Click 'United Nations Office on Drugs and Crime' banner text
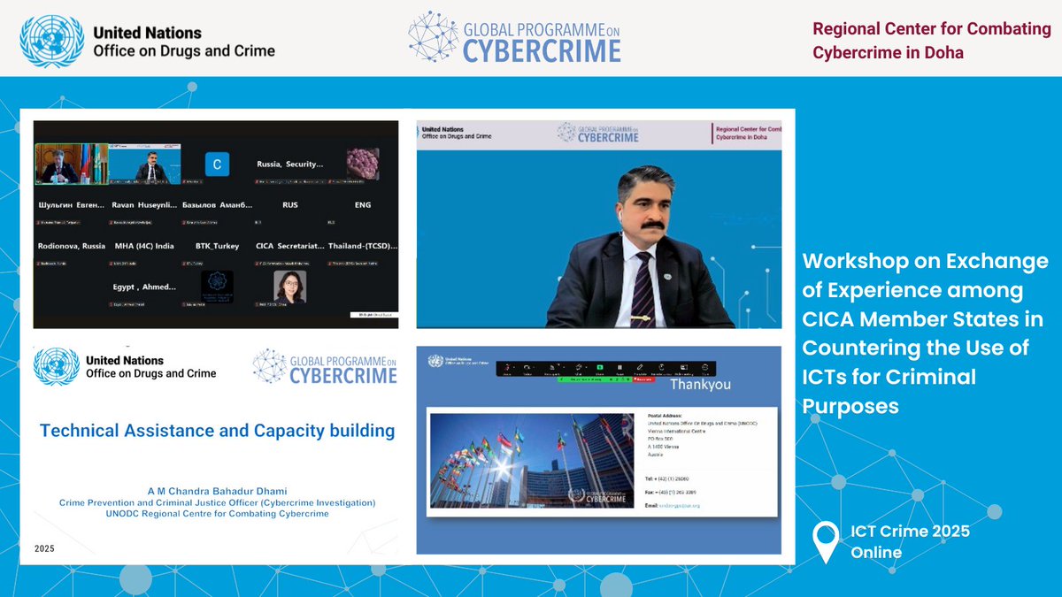 pyautogui.click(x=184, y=41)
